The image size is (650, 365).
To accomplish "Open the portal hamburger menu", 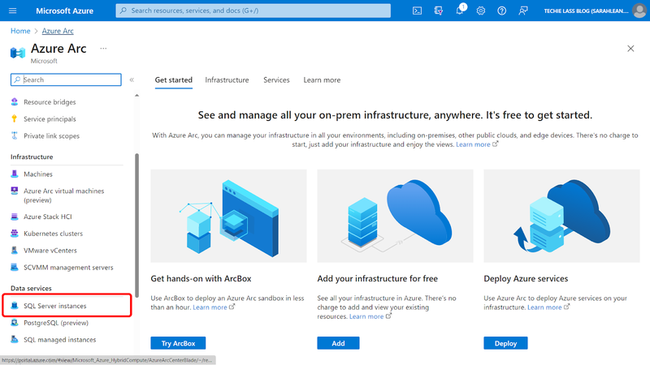I will click(x=12, y=11).
